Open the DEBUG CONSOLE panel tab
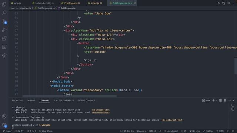Viewport: 237px width, 133px height. pyautogui.click(x=87, y=100)
